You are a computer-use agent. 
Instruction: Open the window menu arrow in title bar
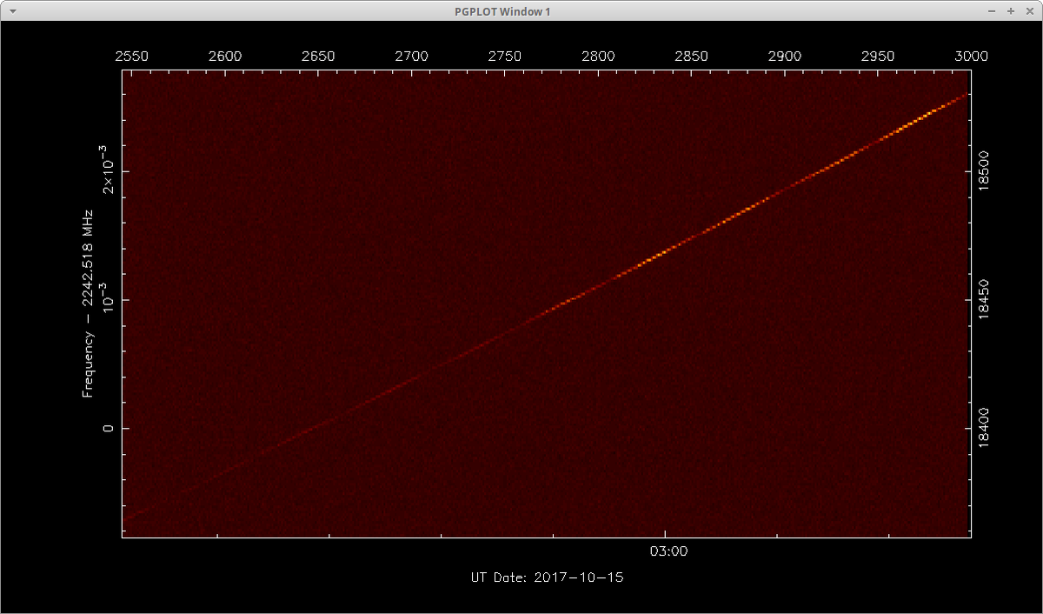pyautogui.click(x=11, y=11)
